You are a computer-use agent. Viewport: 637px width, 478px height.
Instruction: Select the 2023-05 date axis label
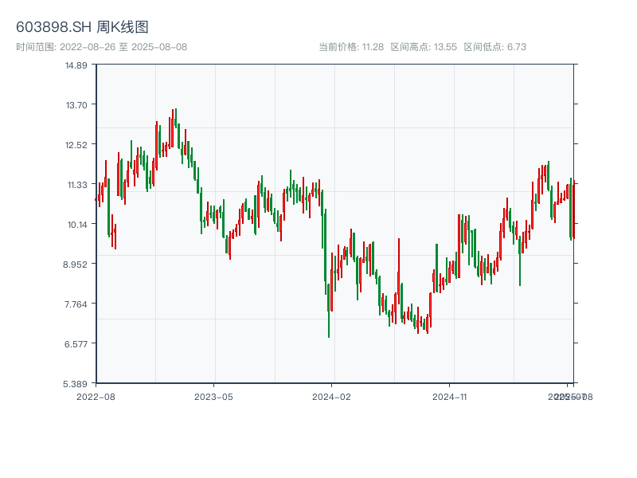coord(213,396)
